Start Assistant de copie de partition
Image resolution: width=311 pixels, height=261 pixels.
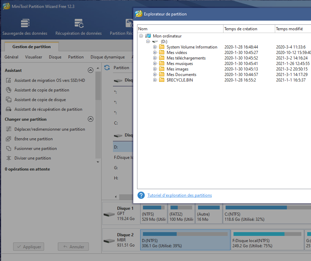click(42, 90)
